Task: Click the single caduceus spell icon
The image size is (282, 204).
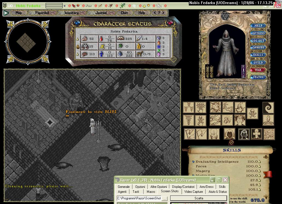Action: coord(189,120)
